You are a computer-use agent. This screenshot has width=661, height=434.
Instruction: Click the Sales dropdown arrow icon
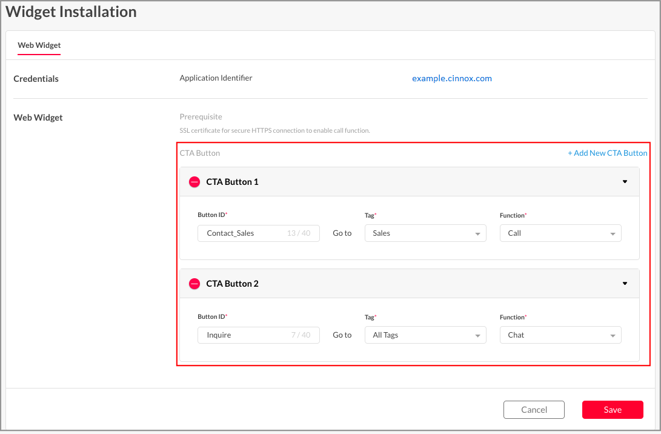pos(477,234)
